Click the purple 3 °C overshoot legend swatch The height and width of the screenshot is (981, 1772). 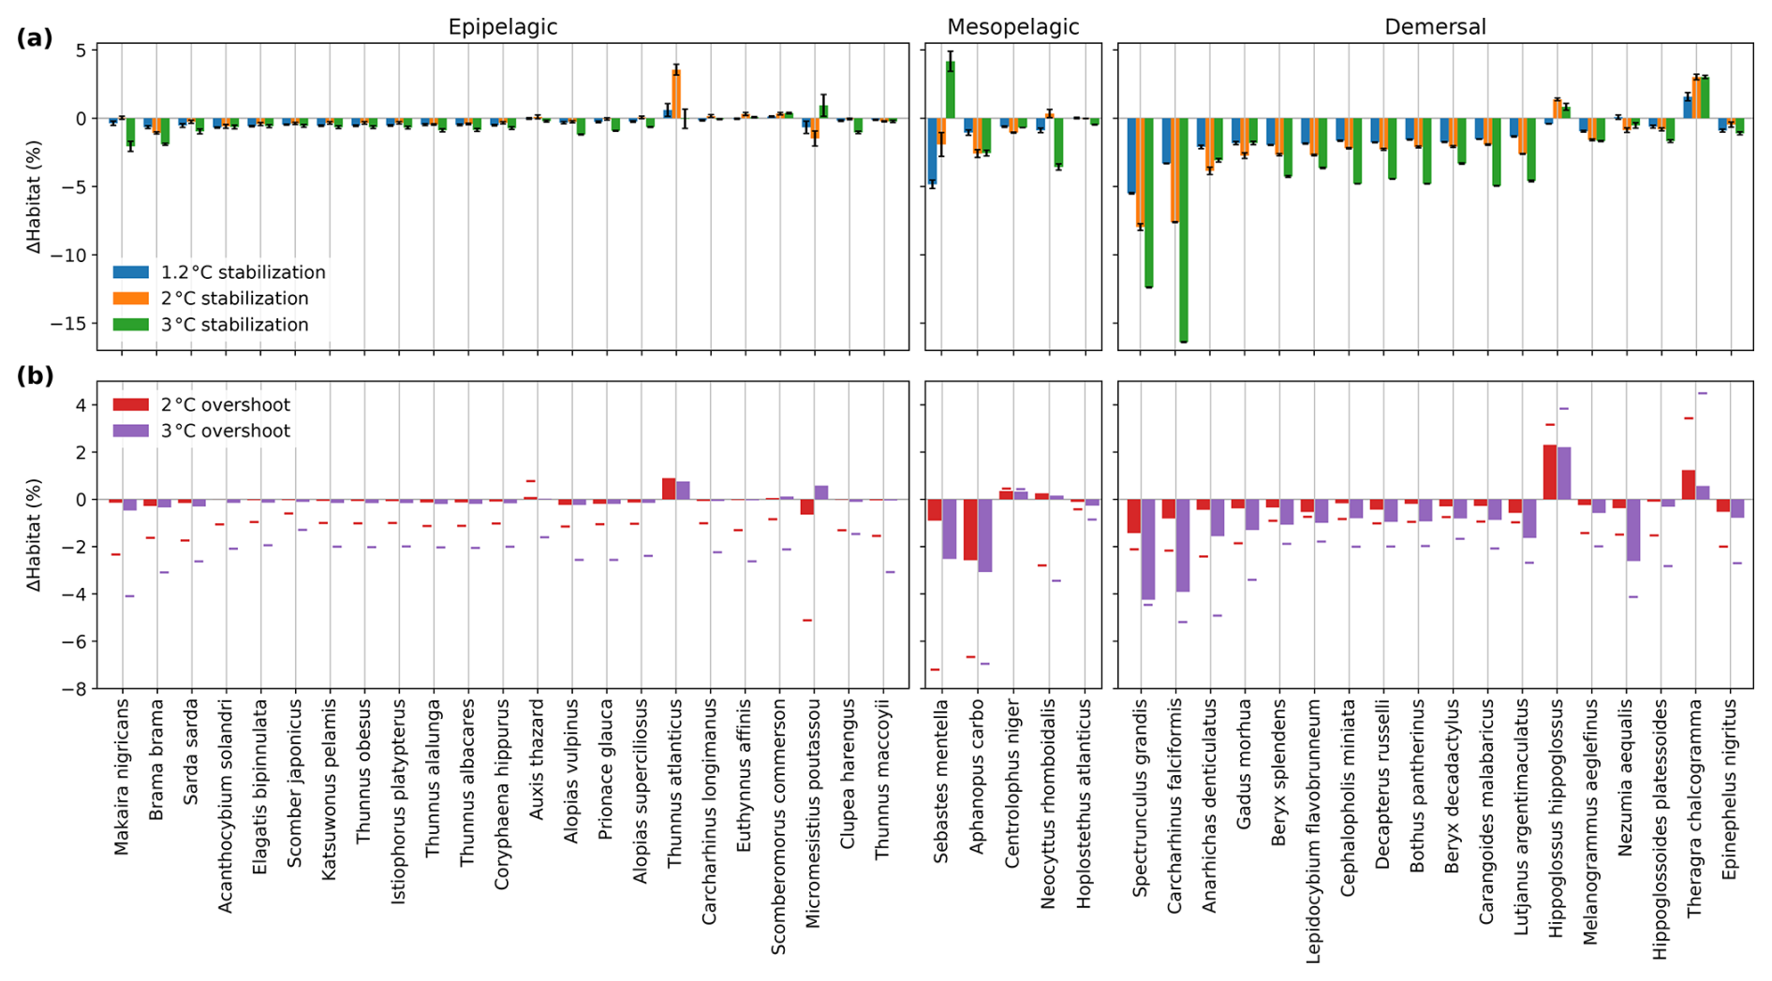pyautogui.click(x=130, y=432)
